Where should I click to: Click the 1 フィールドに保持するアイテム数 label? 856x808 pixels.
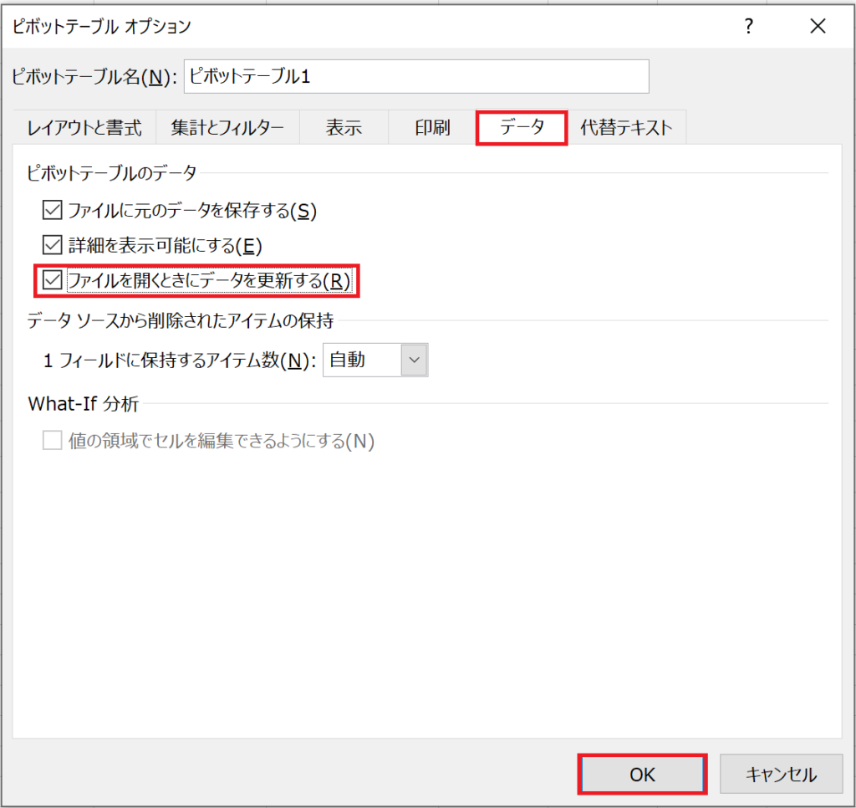180,361
